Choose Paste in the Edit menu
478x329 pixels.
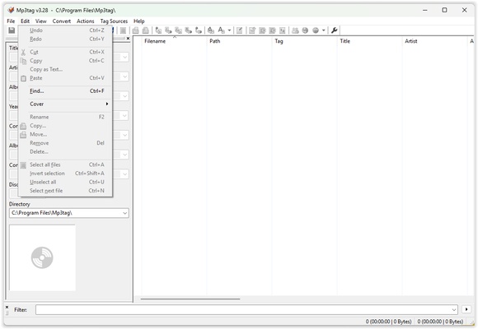click(65, 78)
